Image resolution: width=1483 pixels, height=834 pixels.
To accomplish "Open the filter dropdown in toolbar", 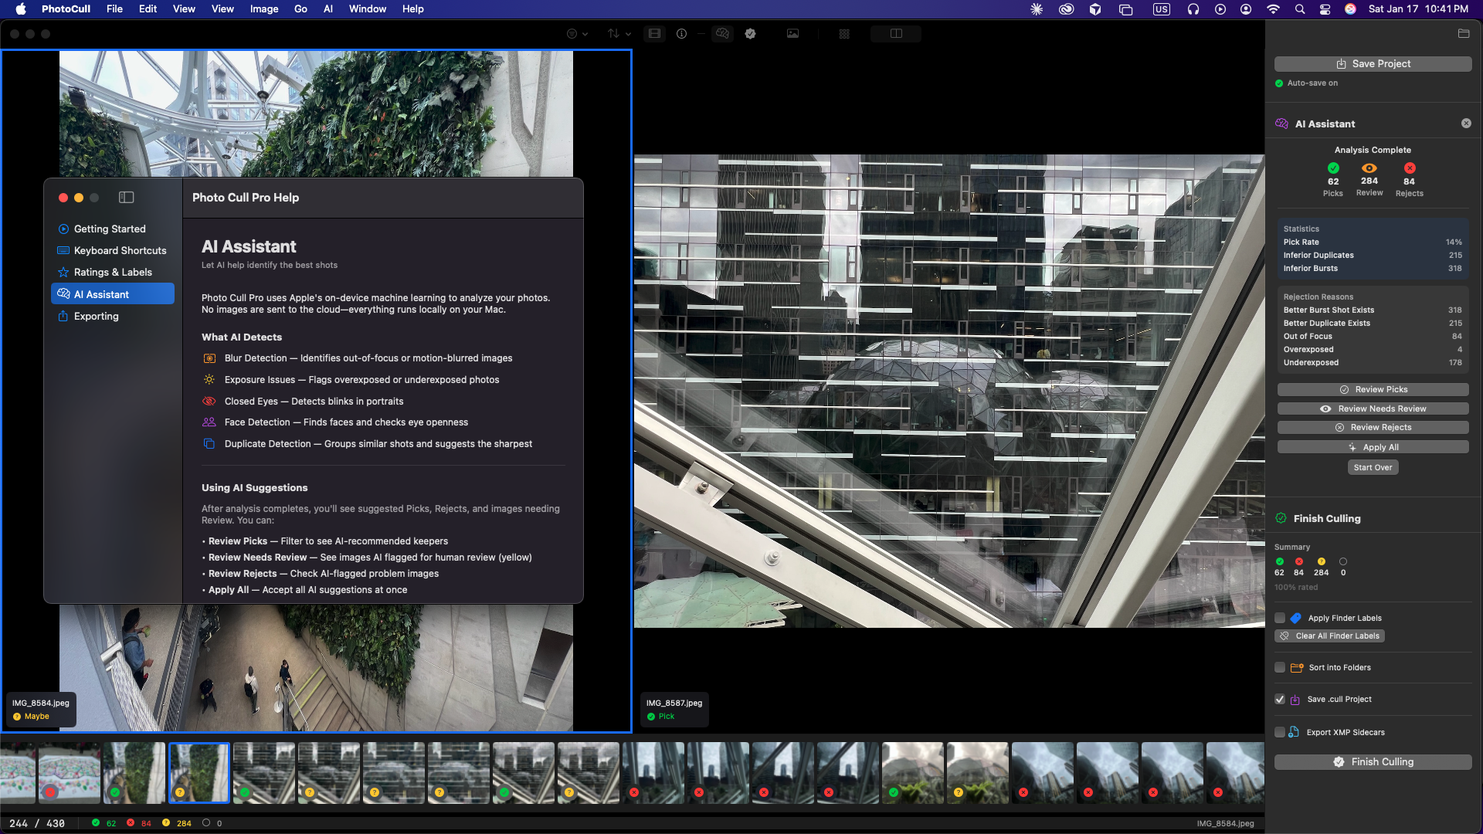I will click(x=576, y=34).
